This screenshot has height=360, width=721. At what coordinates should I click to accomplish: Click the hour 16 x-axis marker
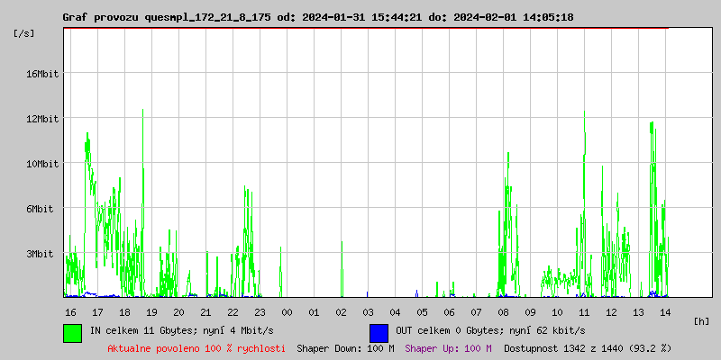coord(70,312)
